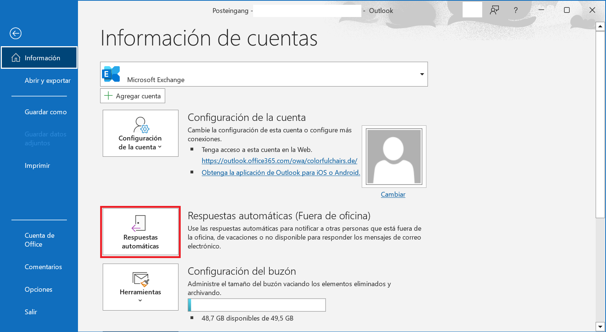Click the scrollbar up arrow
The image size is (606, 332).
pos(600,26)
